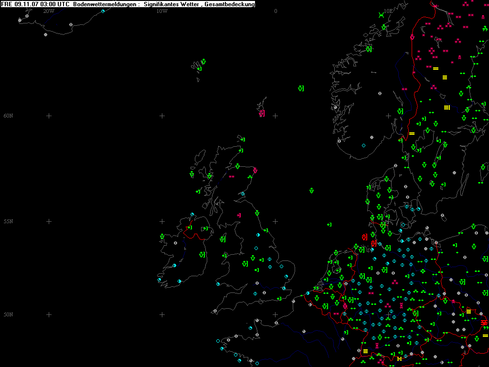Click the 50N latitude label

click(8, 314)
